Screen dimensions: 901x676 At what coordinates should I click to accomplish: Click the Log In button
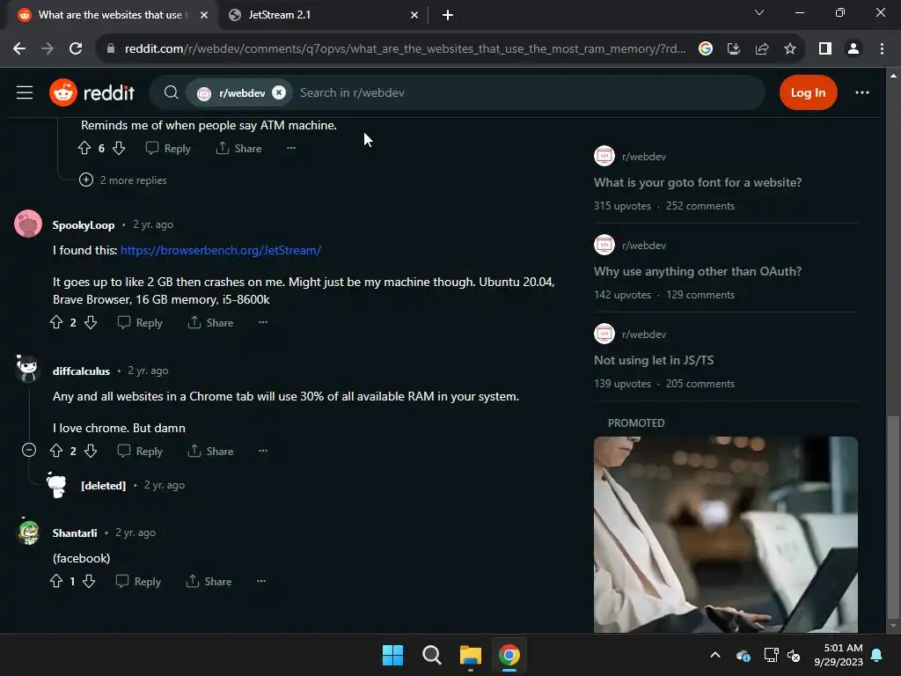point(808,92)
